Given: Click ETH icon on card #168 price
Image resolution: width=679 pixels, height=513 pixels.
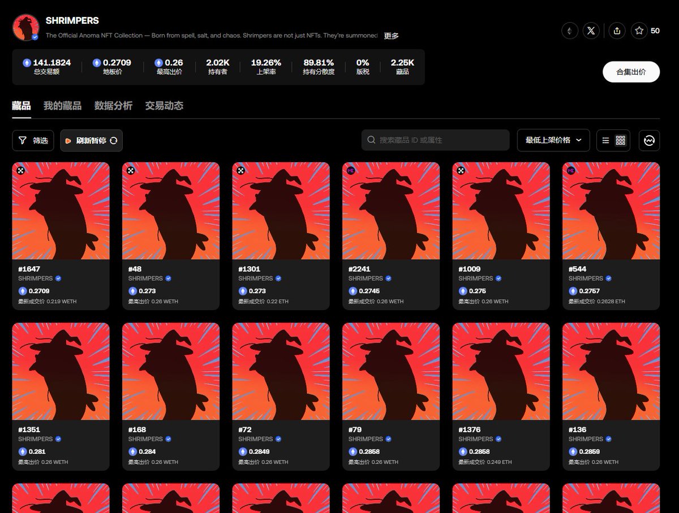Looking at the screenshot, I should [x=132, y=451].
